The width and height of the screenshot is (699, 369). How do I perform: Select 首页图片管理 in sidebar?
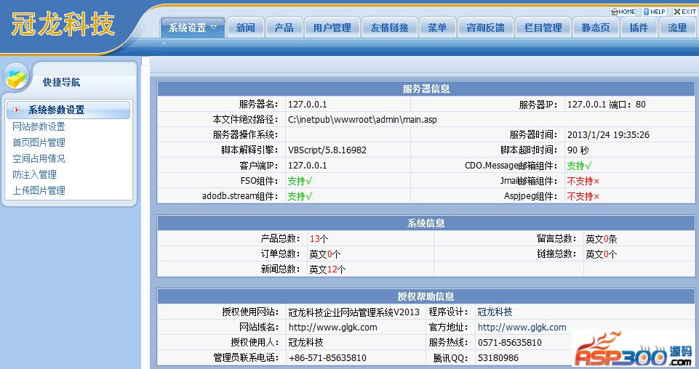(39, 142)
